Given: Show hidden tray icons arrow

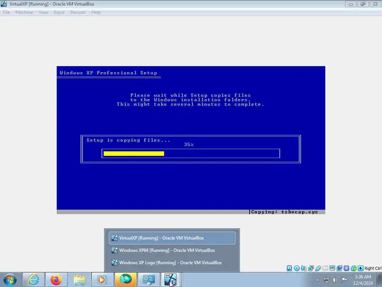Looking at the screenshot, I should click(x=317, y=280).
